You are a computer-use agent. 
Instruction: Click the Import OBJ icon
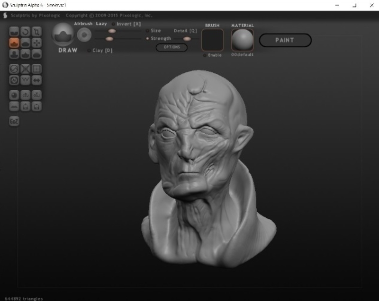pos(26,95)
